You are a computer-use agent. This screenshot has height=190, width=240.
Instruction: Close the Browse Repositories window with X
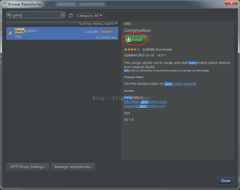pyautogui.click(x=231, y=3)
